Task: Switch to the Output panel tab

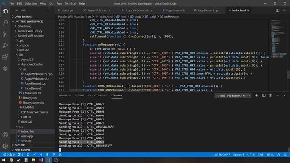Action: (80, 96)
